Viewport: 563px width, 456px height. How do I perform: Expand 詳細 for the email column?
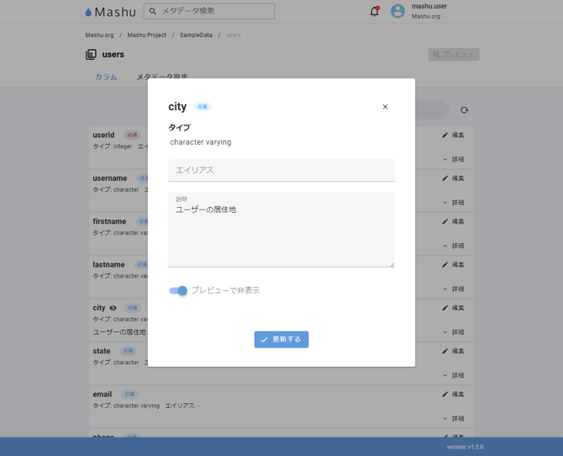click(x=453, y=418)
